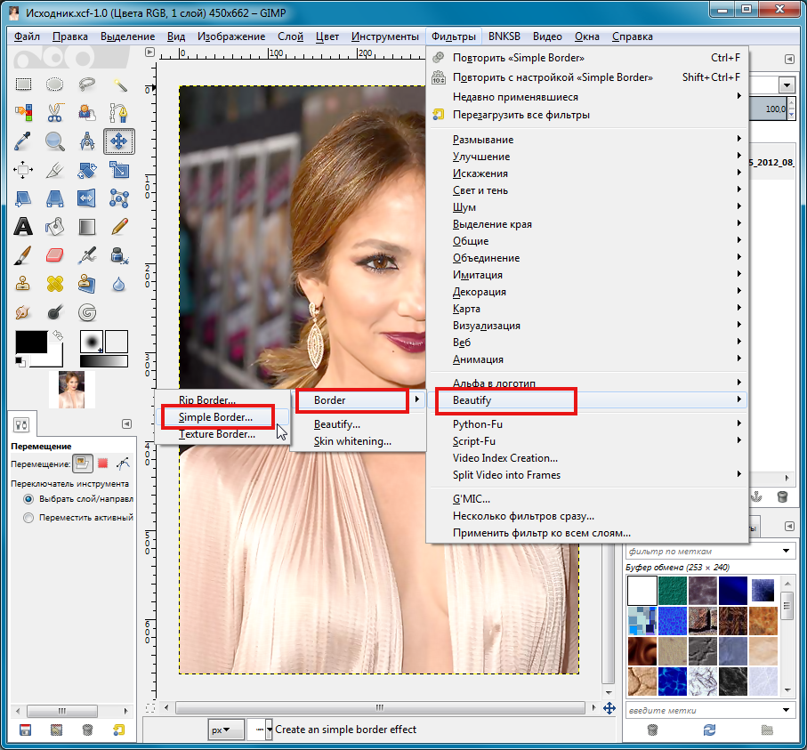807x750 pixels.
Task: Toggle move layer mode button
Action: [83, 464]
